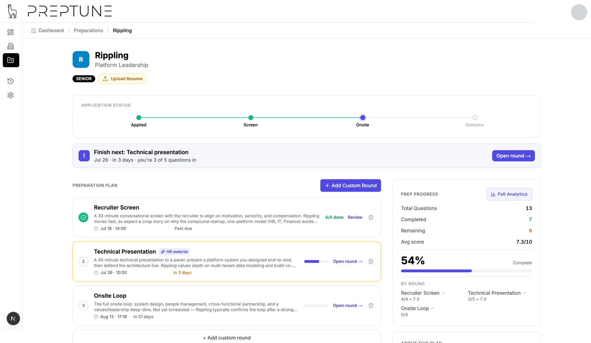Click the 4/4 done label
Screen dimensions: 591x343
[334, 217]
